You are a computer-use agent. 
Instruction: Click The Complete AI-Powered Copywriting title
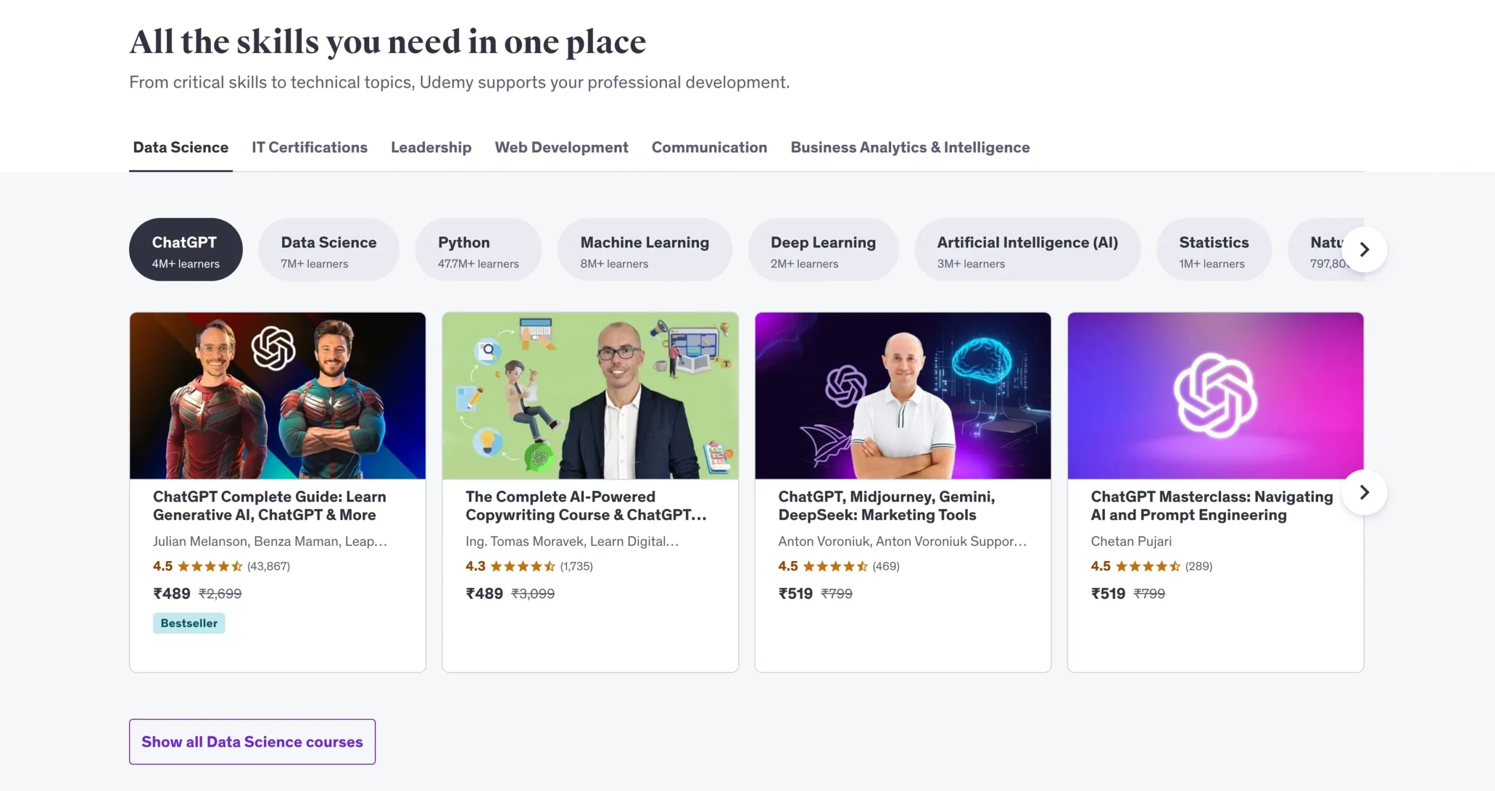click(586, 506)
